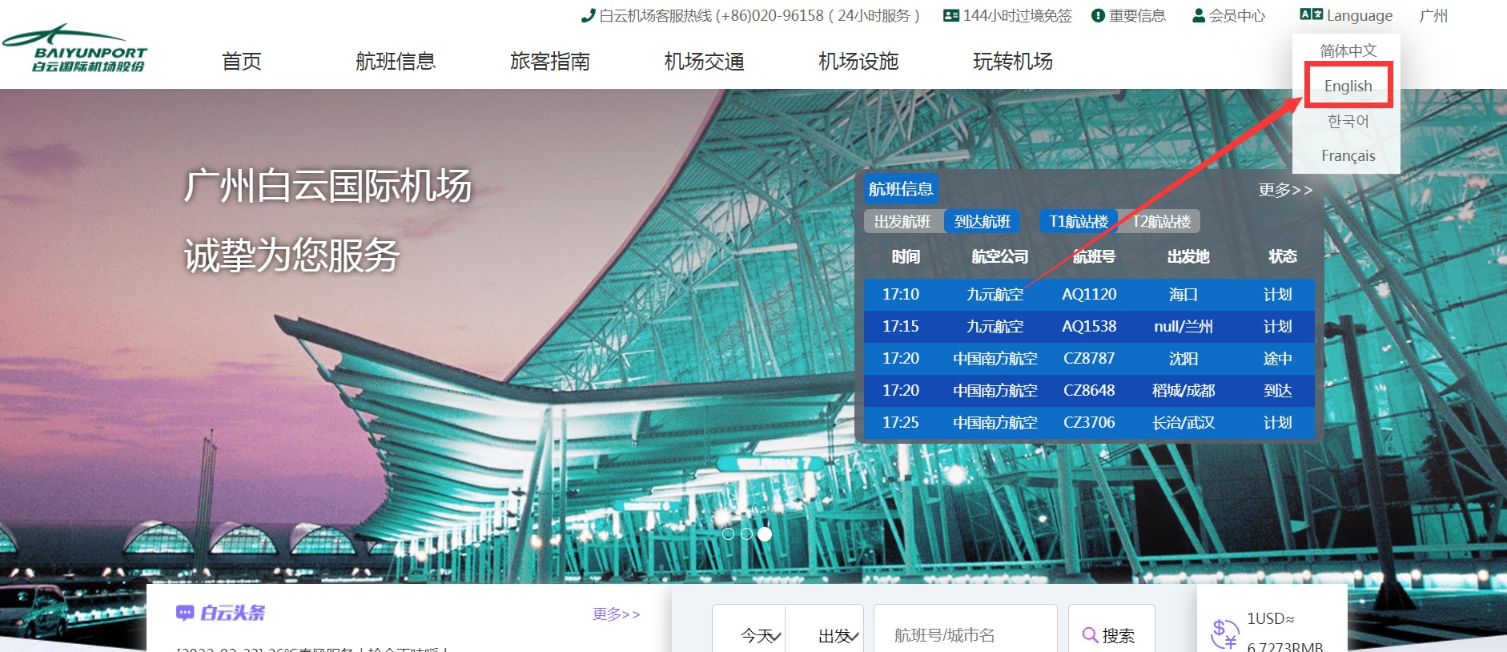Viewport: 1507px width, 652px height.
Task: Select the 到达航班 arrivals toggle
Action: (983, 222)
